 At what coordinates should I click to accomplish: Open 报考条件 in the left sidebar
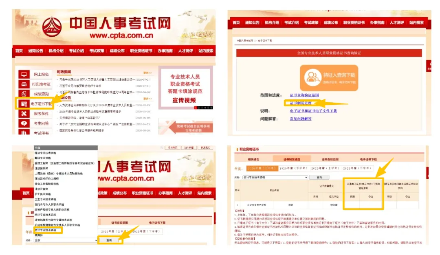click(41, 114)
